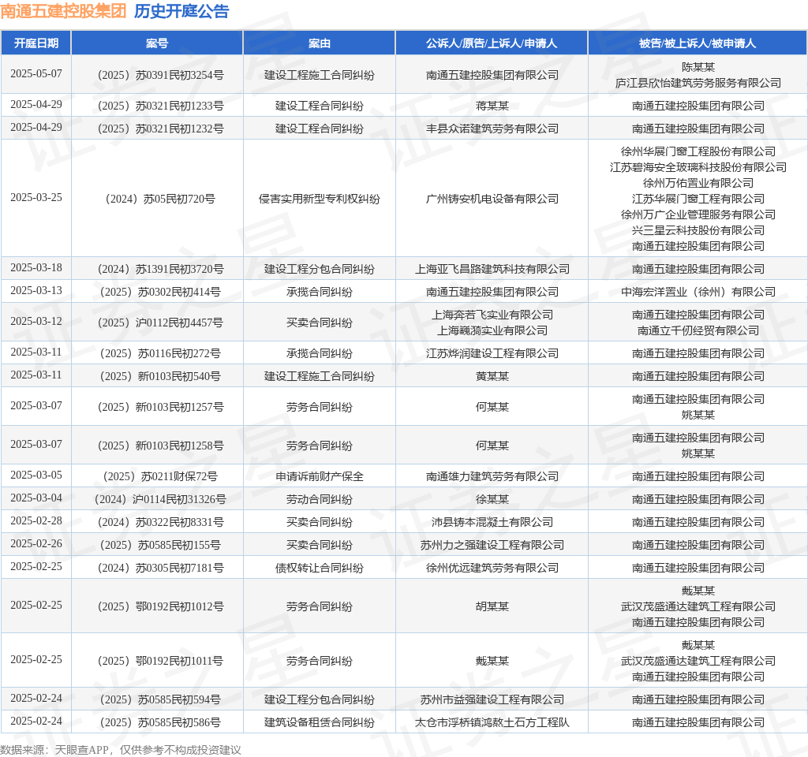808x757 pixels.
Task: Click cause 债权转让合同纠纷
Action: point(319,568)
